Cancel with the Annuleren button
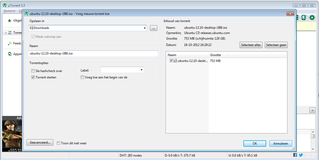Image resolution: width=319 pixels, height=160 pixels. pyautogui.click(x=281, y=144)
